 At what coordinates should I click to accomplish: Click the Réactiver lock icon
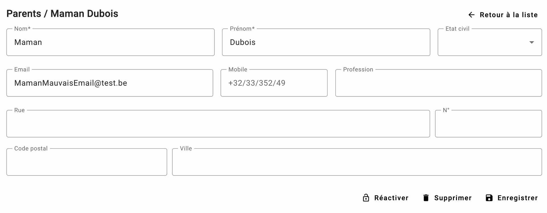[x=366, y=198]
